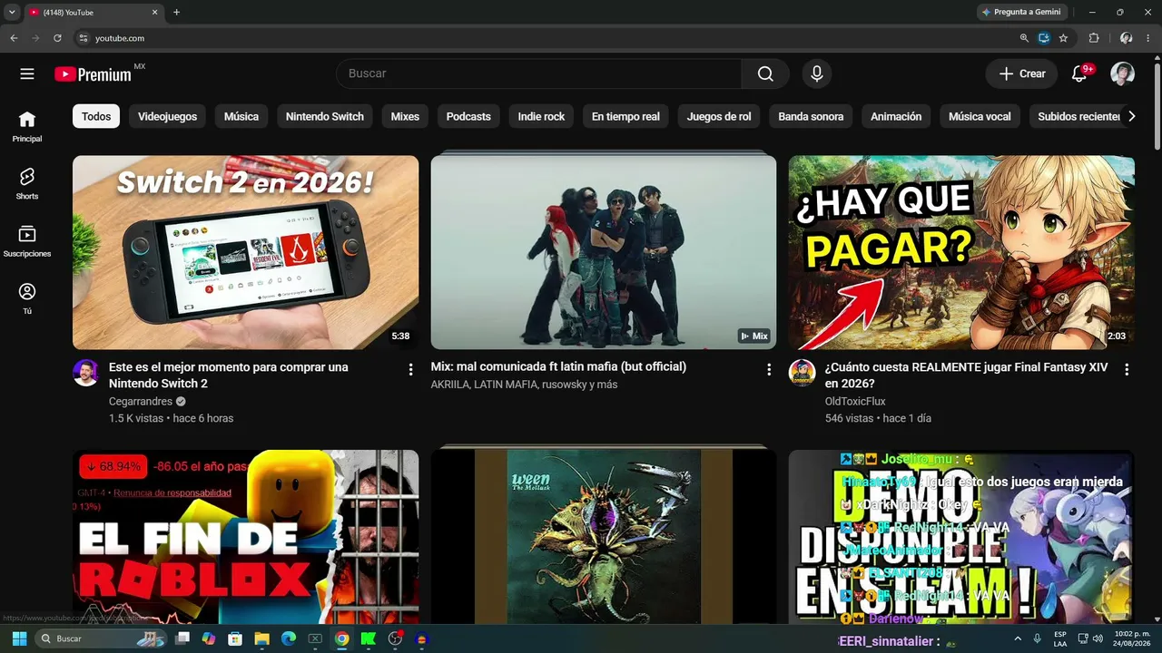Viewport: 1162px width, 653px height.
Task: Open a new browser tab
Action: pyautogui.click(x=176, y=12)
